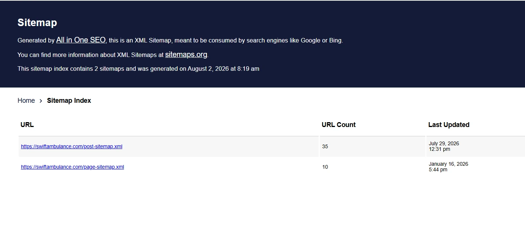Select the Sitemap Index breadcrumb item

click(x=69, y=101)
